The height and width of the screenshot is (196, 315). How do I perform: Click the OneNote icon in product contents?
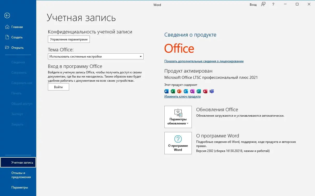[x=192, y=91]
